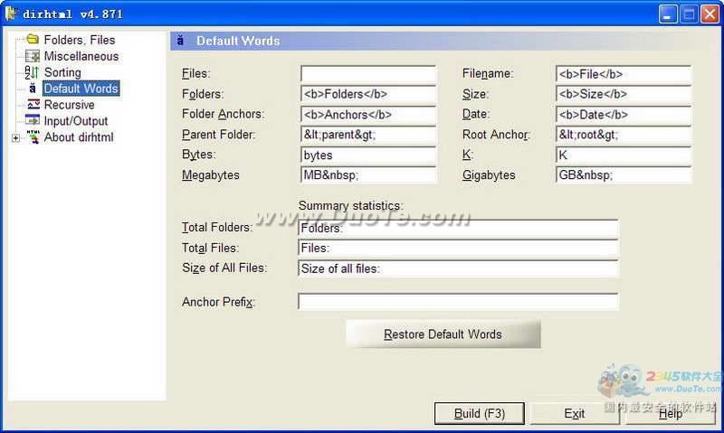Image resolution: width=724 pixels, height=433 pixels.
Task: Focus the Gigabytes input field
Action: coord(624,175)
